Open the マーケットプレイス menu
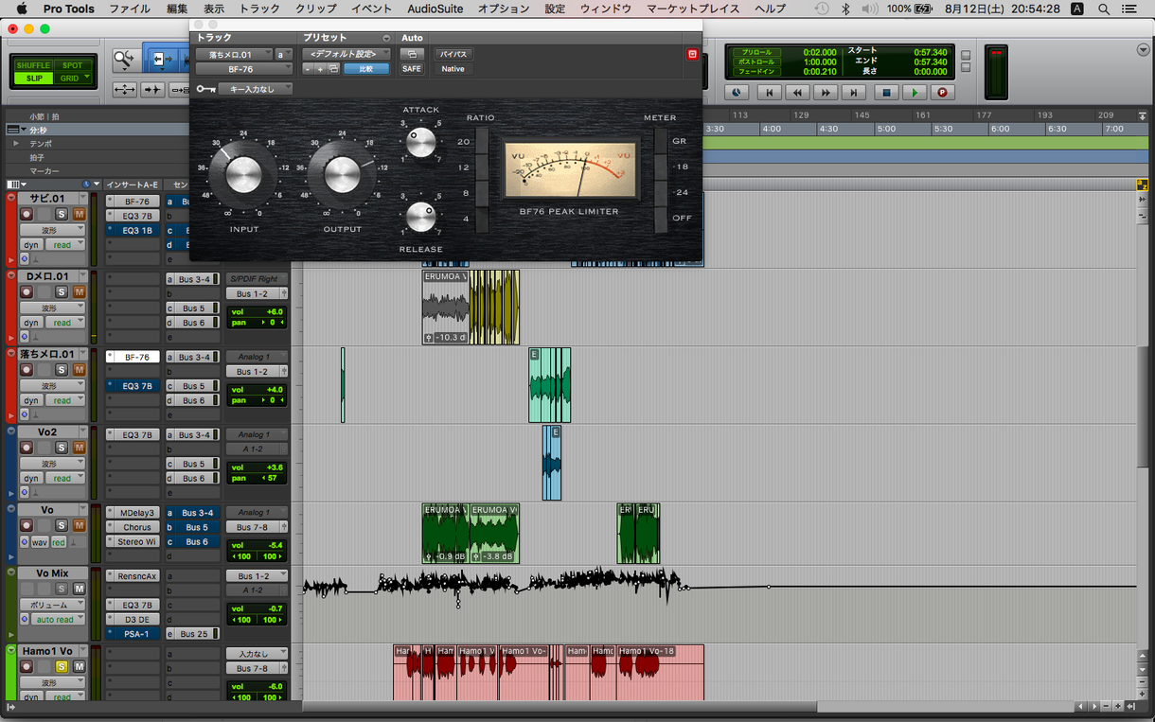The image size is (1155, 722). [x=692, y=9]
